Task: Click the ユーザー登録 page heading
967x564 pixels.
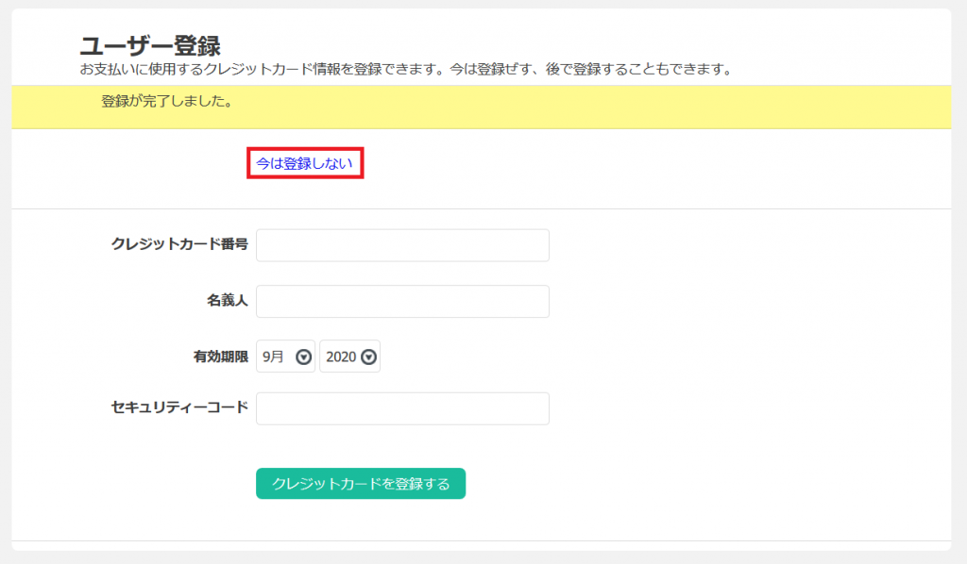Action: click(150, 45)
